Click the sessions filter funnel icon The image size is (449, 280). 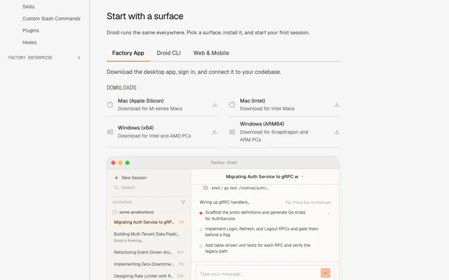[x=183, y=202]
